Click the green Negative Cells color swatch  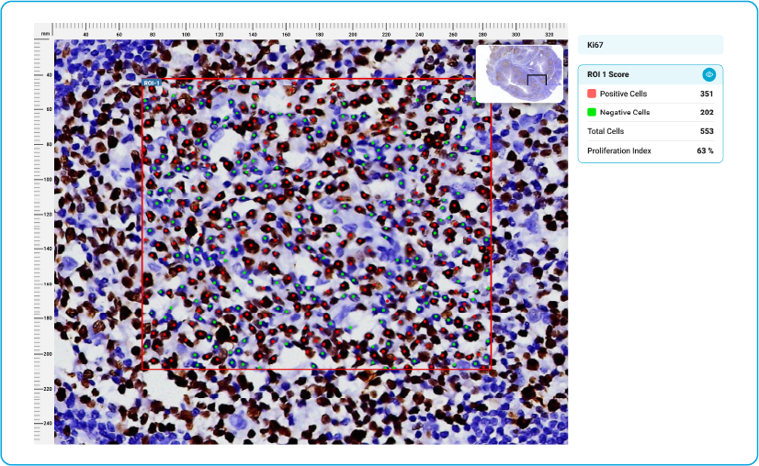592,112
